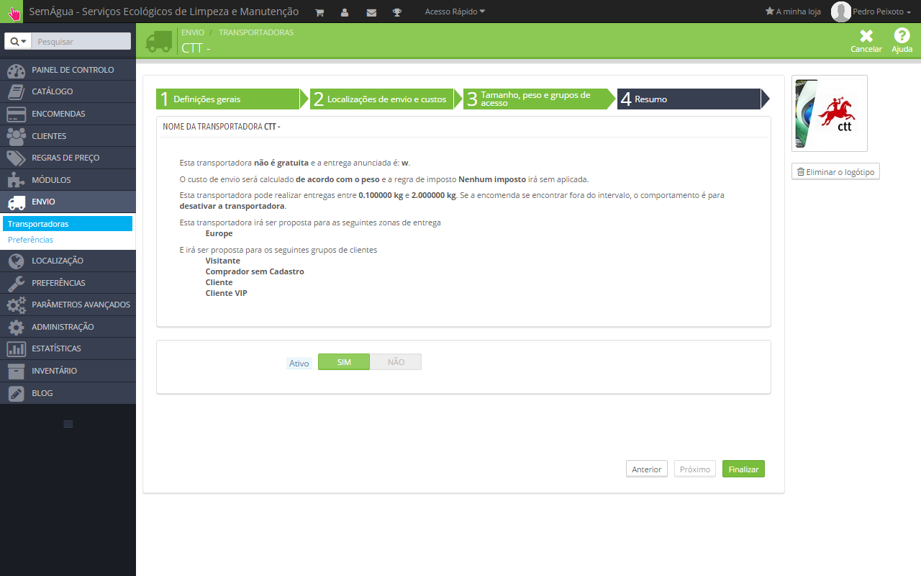Image resolution: width=921 pixels, height=576 pixels.
Task: Click the Envio truck icon in sidebar
Action: [x=16, y=202]
